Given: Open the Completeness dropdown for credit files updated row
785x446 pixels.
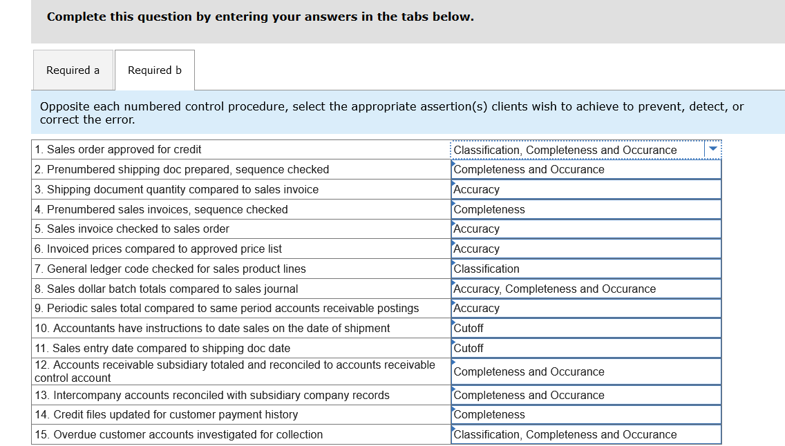Looking at the screenshot, I should 586,414.
